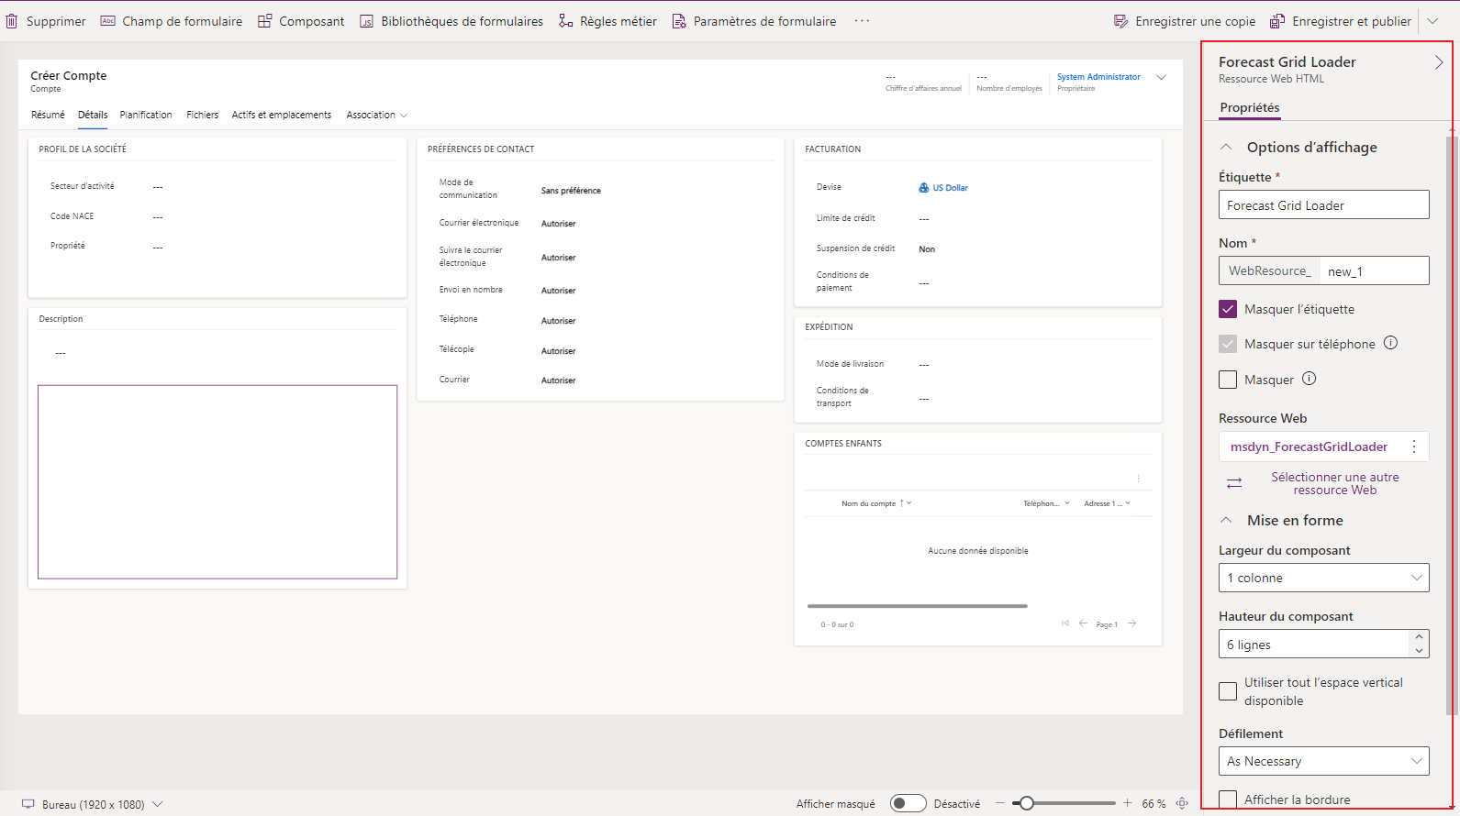Open the Fichiers tab
The width and height of the screenshot is (1460, 816).
tap(202, 115)
